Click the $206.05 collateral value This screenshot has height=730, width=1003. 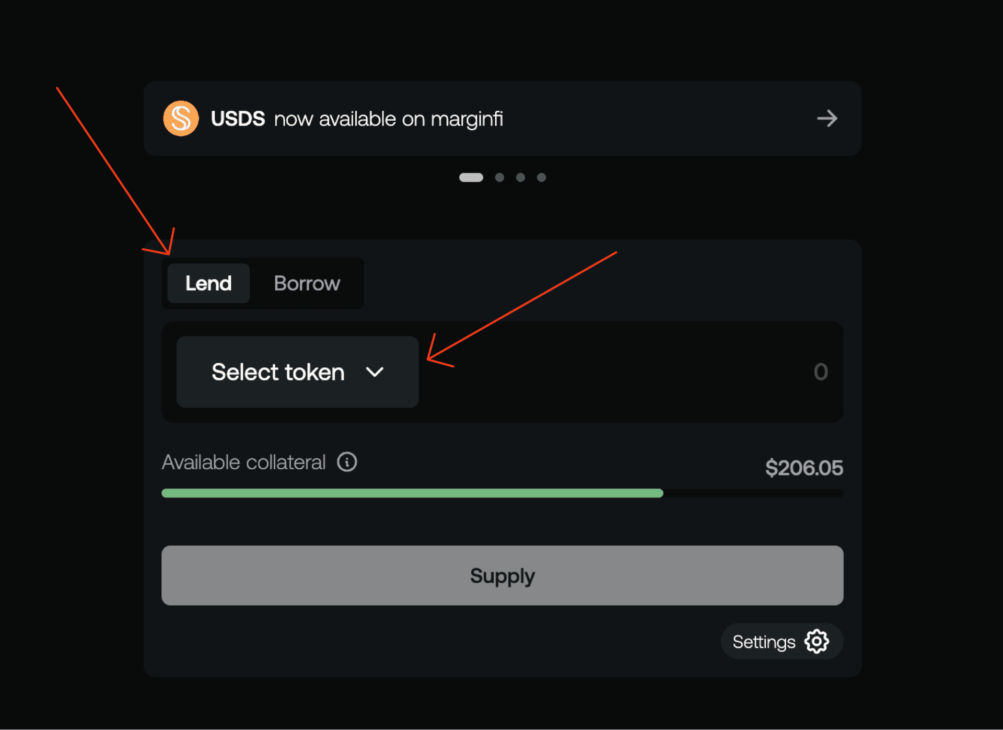pyautogui.click(x=804, y=468)
